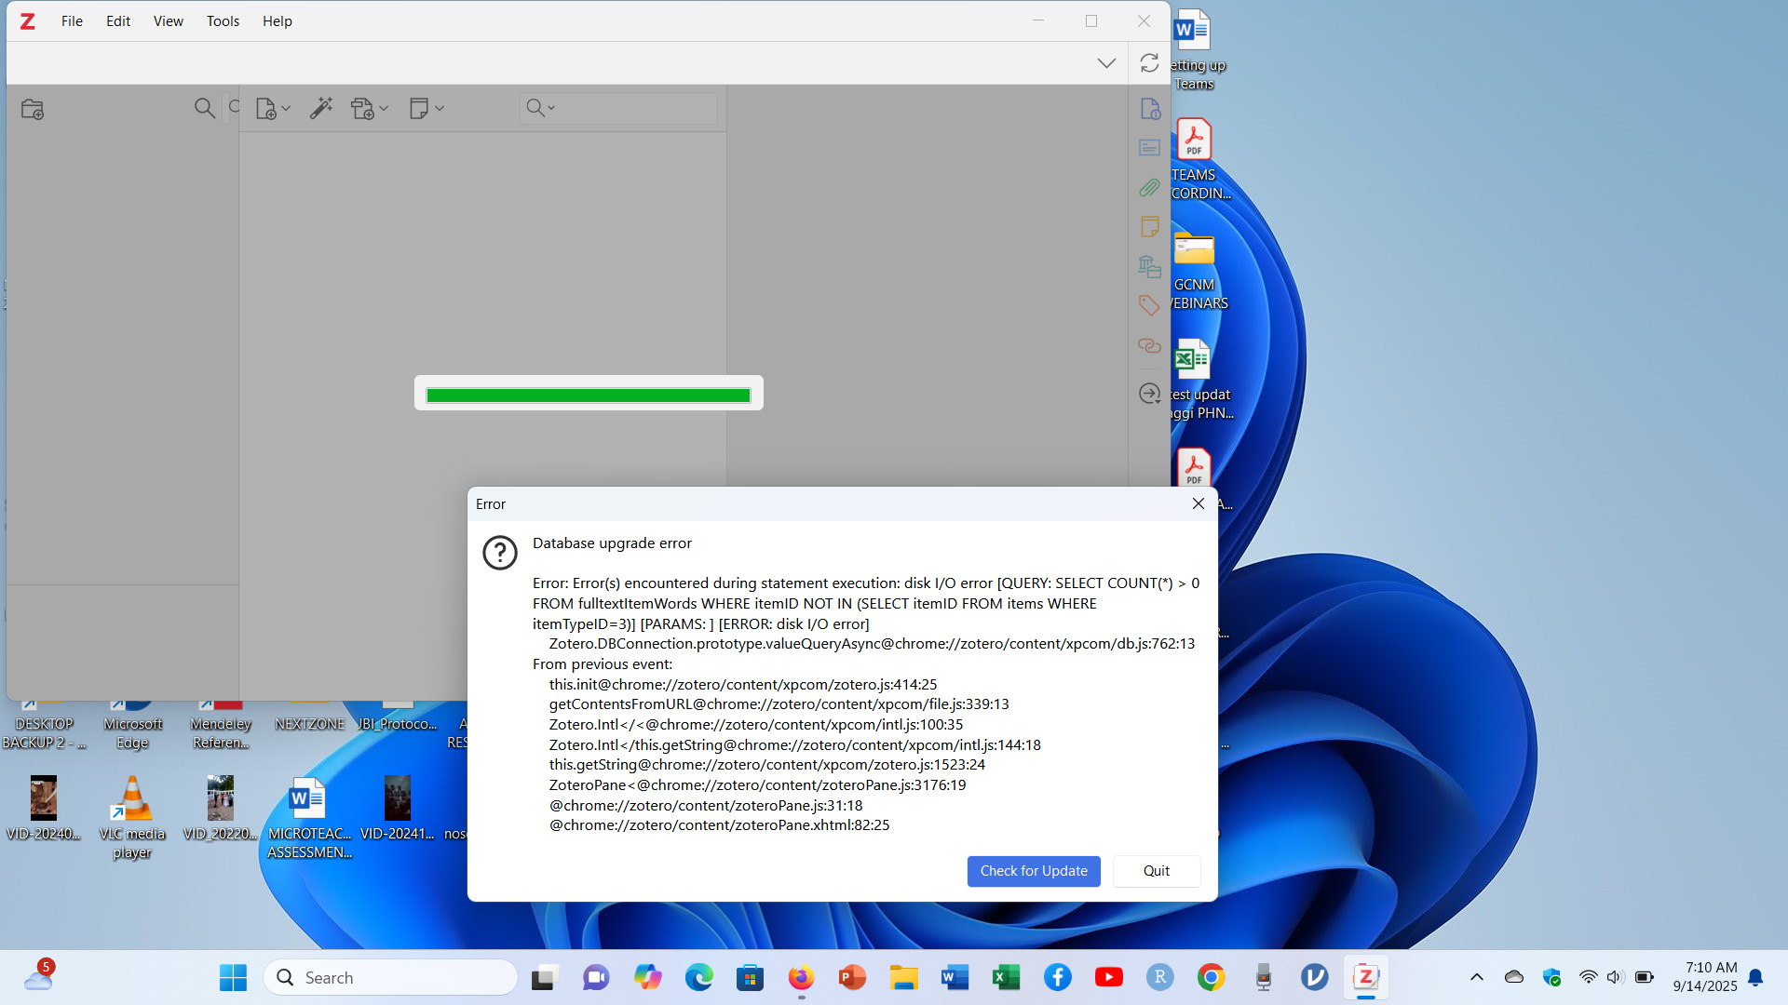Click the magic wand add-by-identifier icon
The width and height of the screenshot is (1788, 1005).
click(x=321, y=108)
